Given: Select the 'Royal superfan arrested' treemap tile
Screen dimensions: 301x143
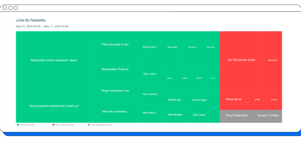Looking at the screenshot, I should point(54,106).
